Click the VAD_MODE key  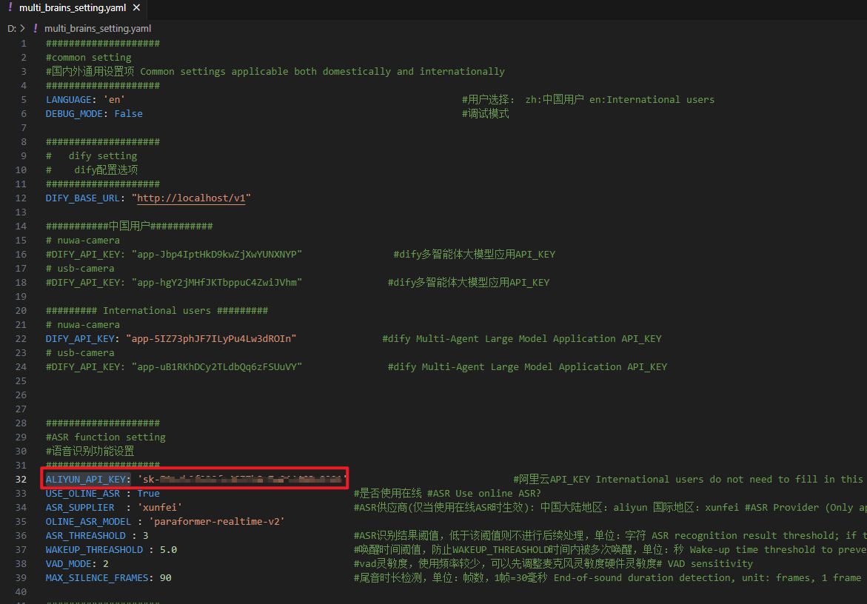[69, 564]
